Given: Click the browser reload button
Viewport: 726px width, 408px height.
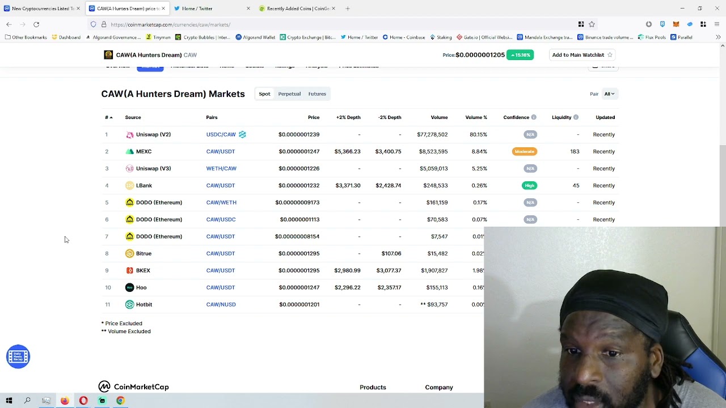Looking at the screenshot, I should pyautogui.click(x=36, y=24).
